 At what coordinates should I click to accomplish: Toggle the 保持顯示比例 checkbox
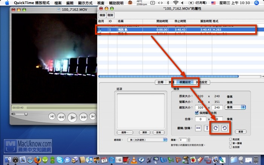click(196, 113)
